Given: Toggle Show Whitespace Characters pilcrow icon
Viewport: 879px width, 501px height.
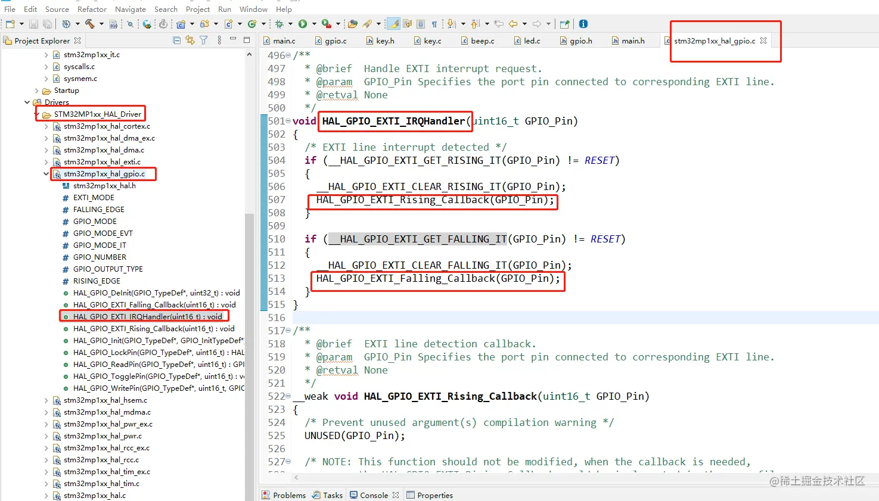Looking at the screenshot, I should (x=434, y=24).
